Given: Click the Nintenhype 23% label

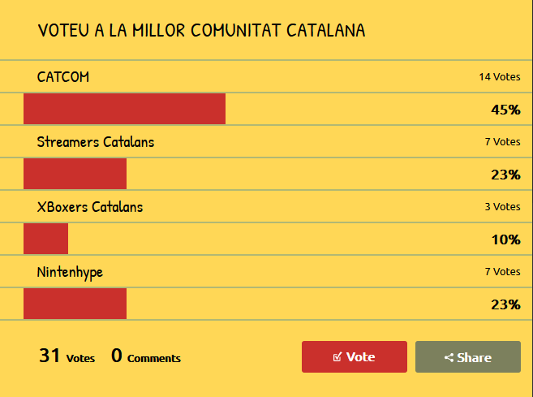Looking at the screenshot, I should pos(505,304).
